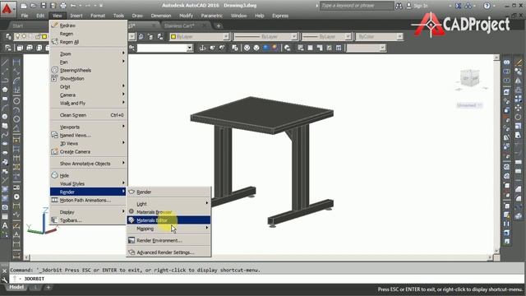Expand the Viewports submenu
Viewport: 526px width, 296px height.
pyautogui.click(x=89, y=127)
